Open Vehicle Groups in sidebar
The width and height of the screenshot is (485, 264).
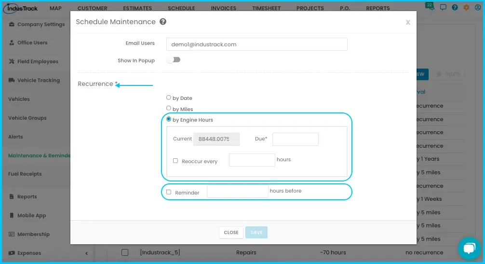[27, 118]
